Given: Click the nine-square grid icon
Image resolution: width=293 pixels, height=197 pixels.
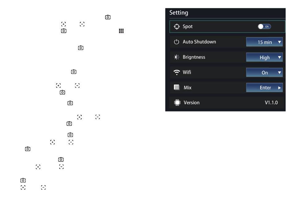Looking at the screenshot, I should point(121,31).
